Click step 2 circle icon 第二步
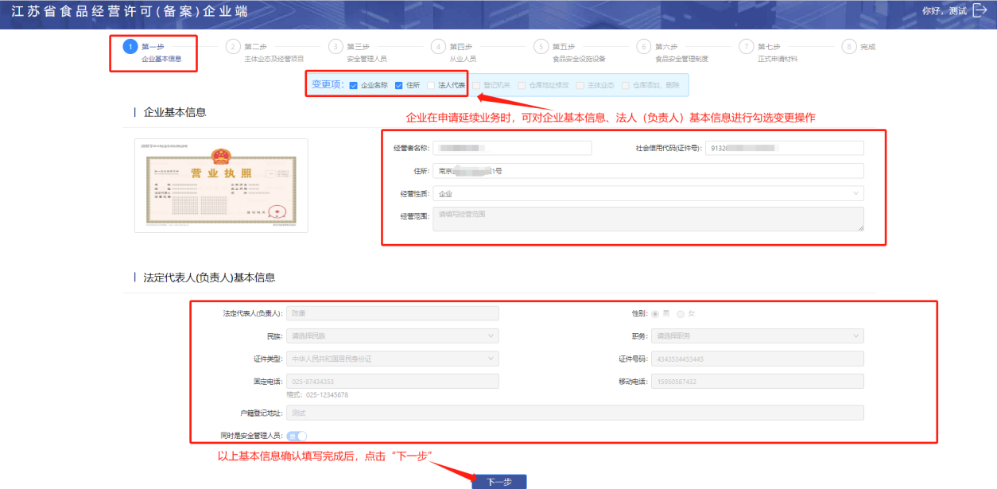Screen dimensions: 997x489 [x=233, y=47]
